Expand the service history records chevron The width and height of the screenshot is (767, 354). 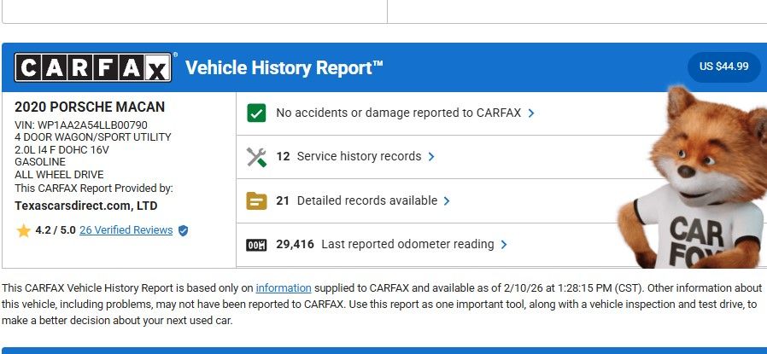click(431, 157)
